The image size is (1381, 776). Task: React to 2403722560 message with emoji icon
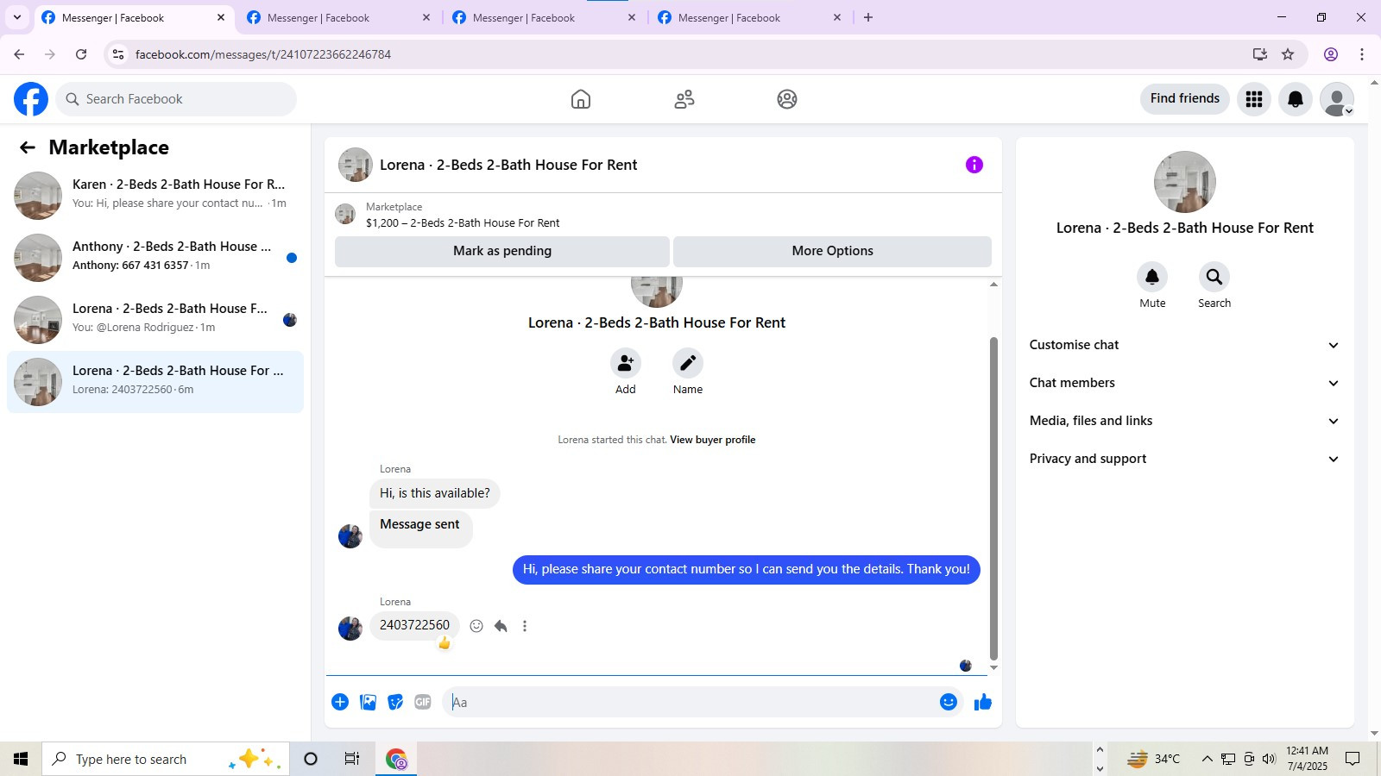476,626
